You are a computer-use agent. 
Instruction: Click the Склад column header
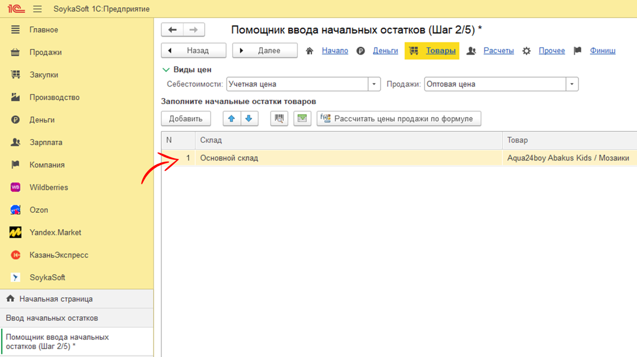[x=348, y=140]
